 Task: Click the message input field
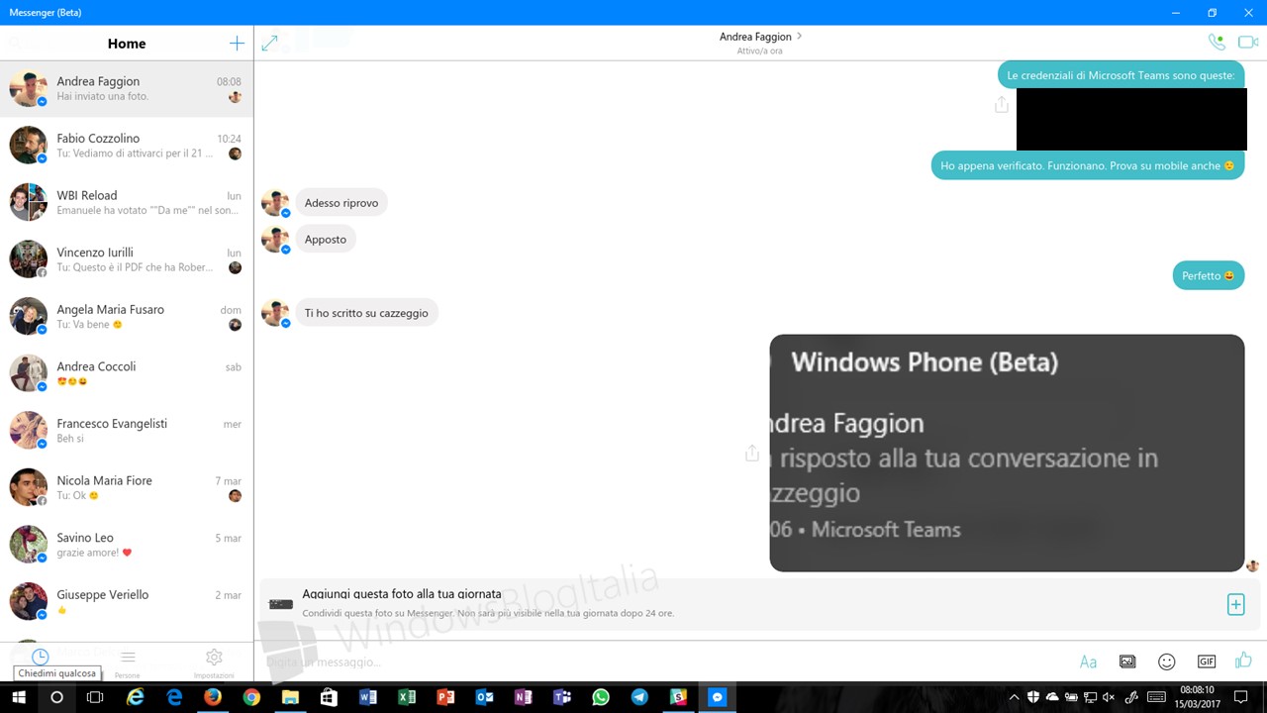tap(663, 662)
